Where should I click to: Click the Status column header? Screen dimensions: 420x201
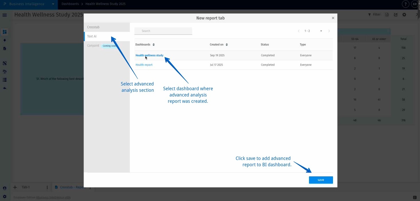coord(265,45)
